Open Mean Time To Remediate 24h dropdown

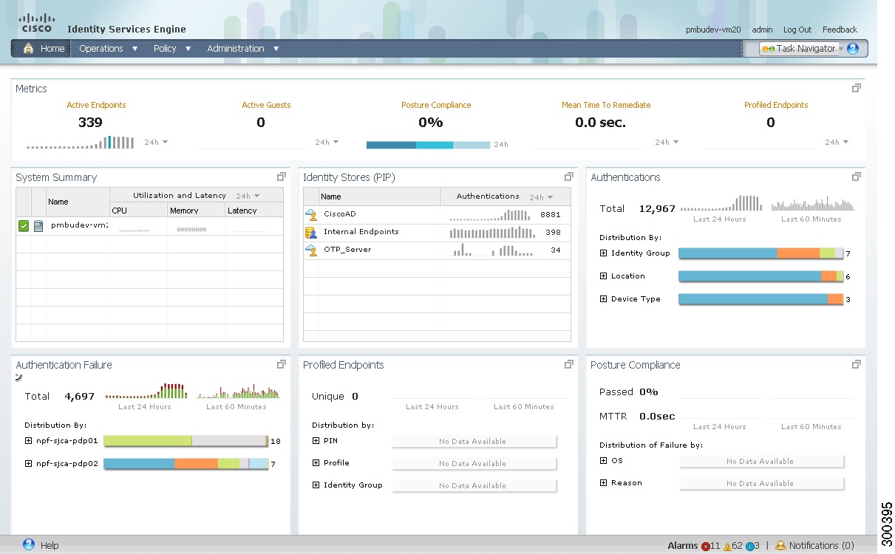666,142
